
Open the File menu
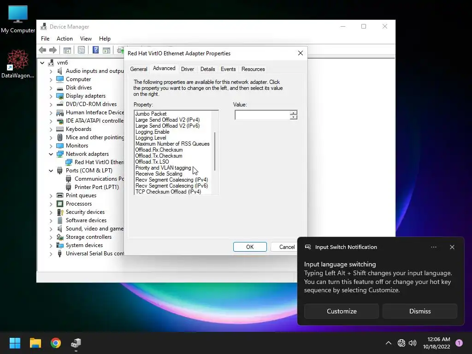45,39
